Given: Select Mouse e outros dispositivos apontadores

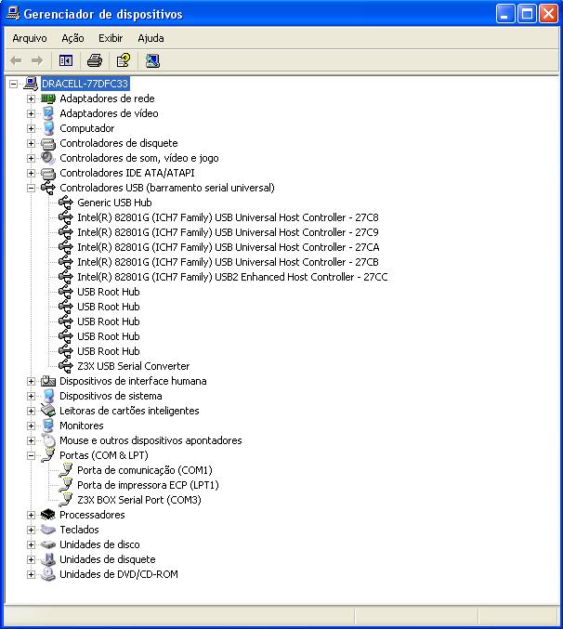Looking at the screenshot, I should [151, 440].
